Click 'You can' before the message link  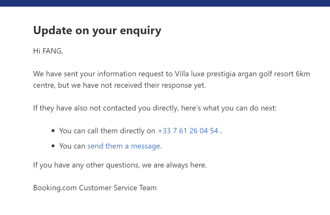(x=72, y=146)
